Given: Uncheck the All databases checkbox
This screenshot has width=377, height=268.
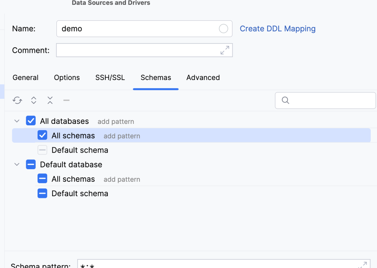Looking at the screenshot, I should pyautogui.click(x=31, y=121).
